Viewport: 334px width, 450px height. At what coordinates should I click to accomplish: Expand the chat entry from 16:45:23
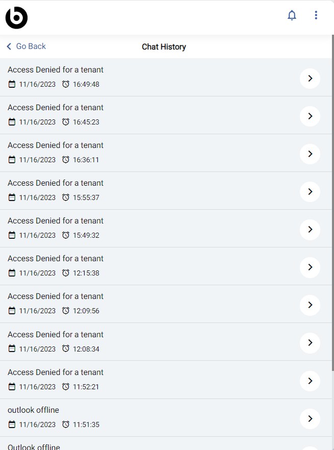[310, 116]
